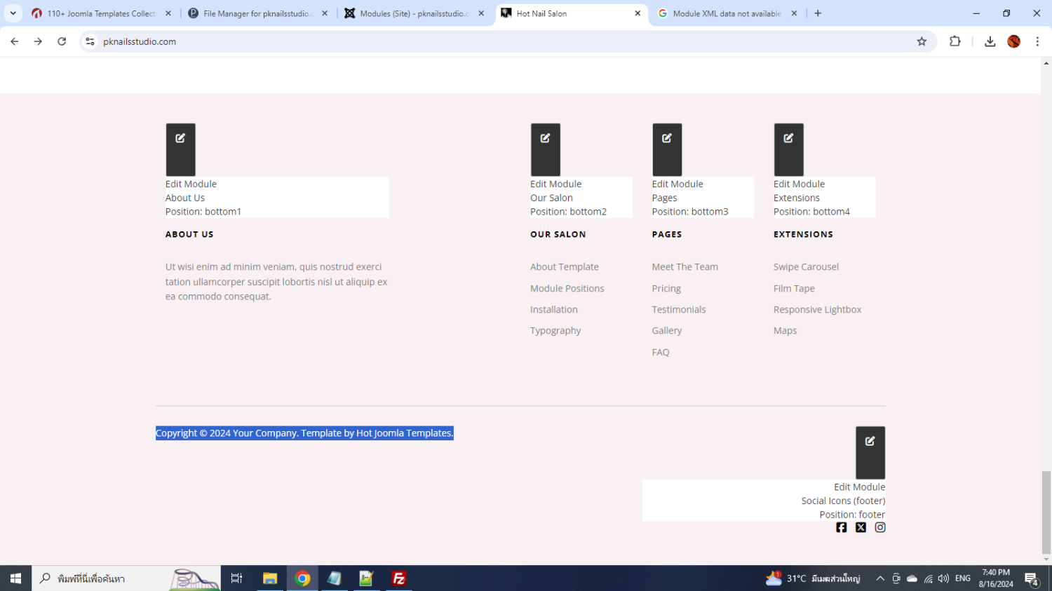The image size is (1052, 591).
Task: Open FileZilla from the taskbar
Action: pos(399,578)
